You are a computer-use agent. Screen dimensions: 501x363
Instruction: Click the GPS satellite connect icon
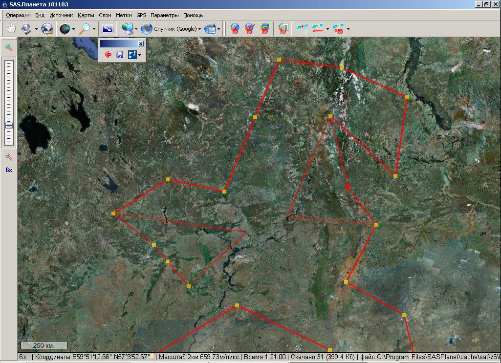(303, 29)
